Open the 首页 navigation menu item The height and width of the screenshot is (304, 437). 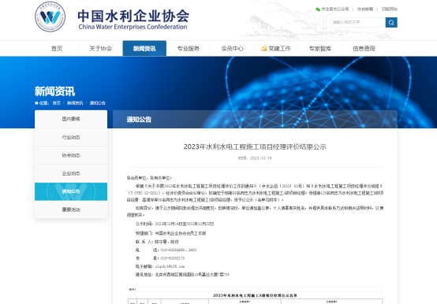click(x=57, y=49)
